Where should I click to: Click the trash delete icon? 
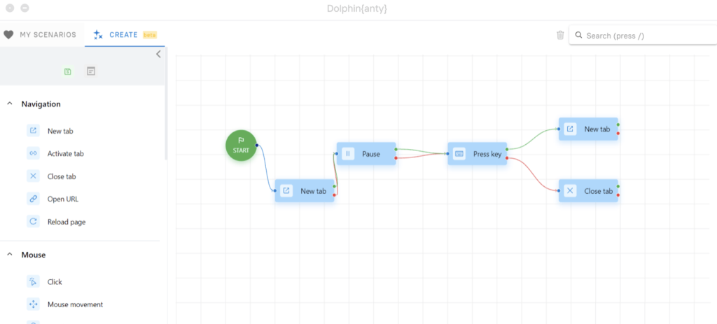coord(560,35)
